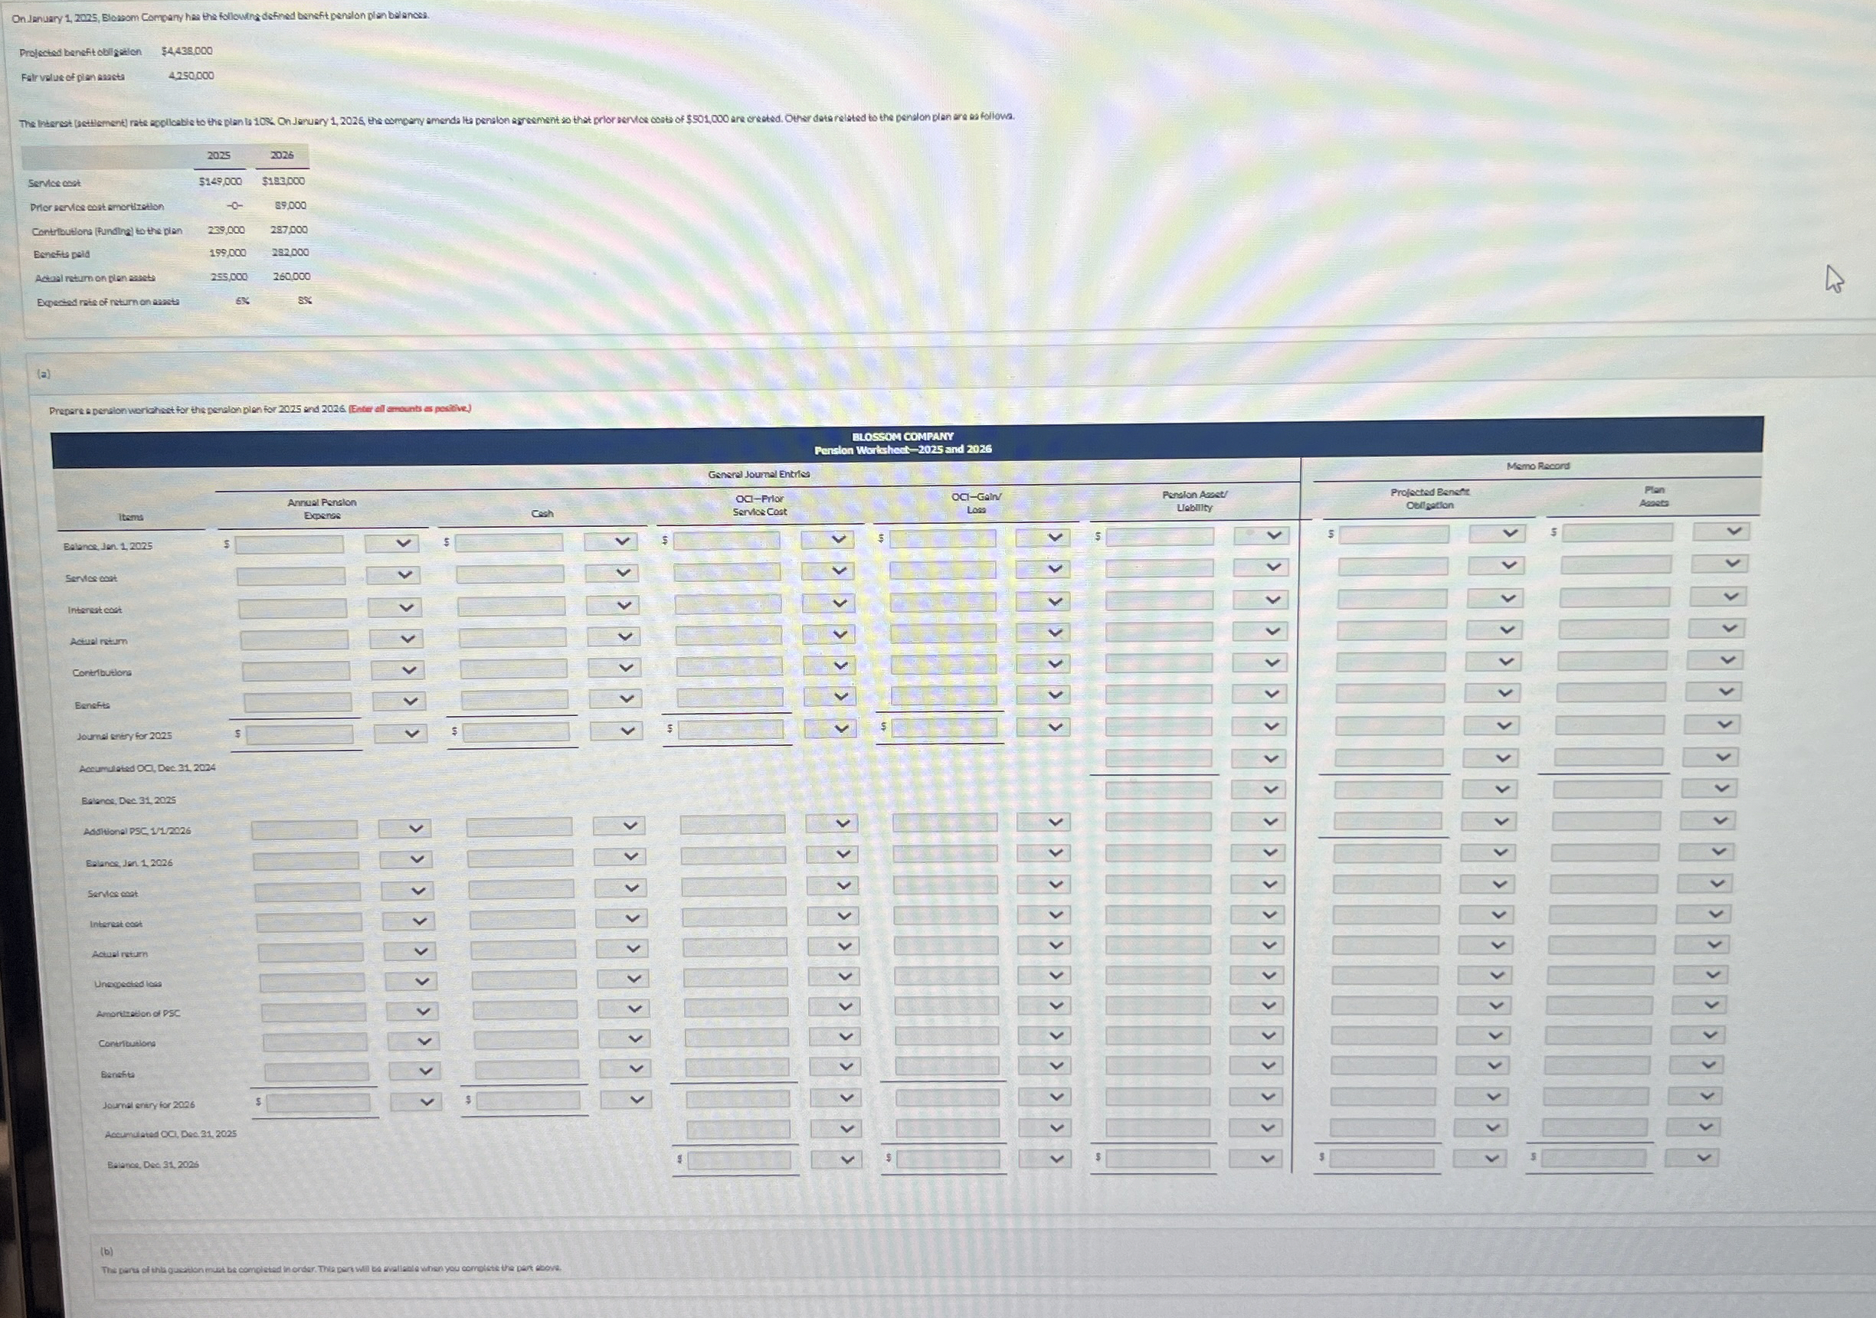Click Annual Pension Expense field for Service cost 2025
This screenshot has height=1318, width=1876.
pos(291,577)
